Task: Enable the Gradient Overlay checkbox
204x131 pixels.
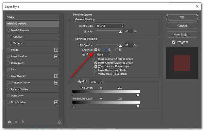Action: coord(8,82)
